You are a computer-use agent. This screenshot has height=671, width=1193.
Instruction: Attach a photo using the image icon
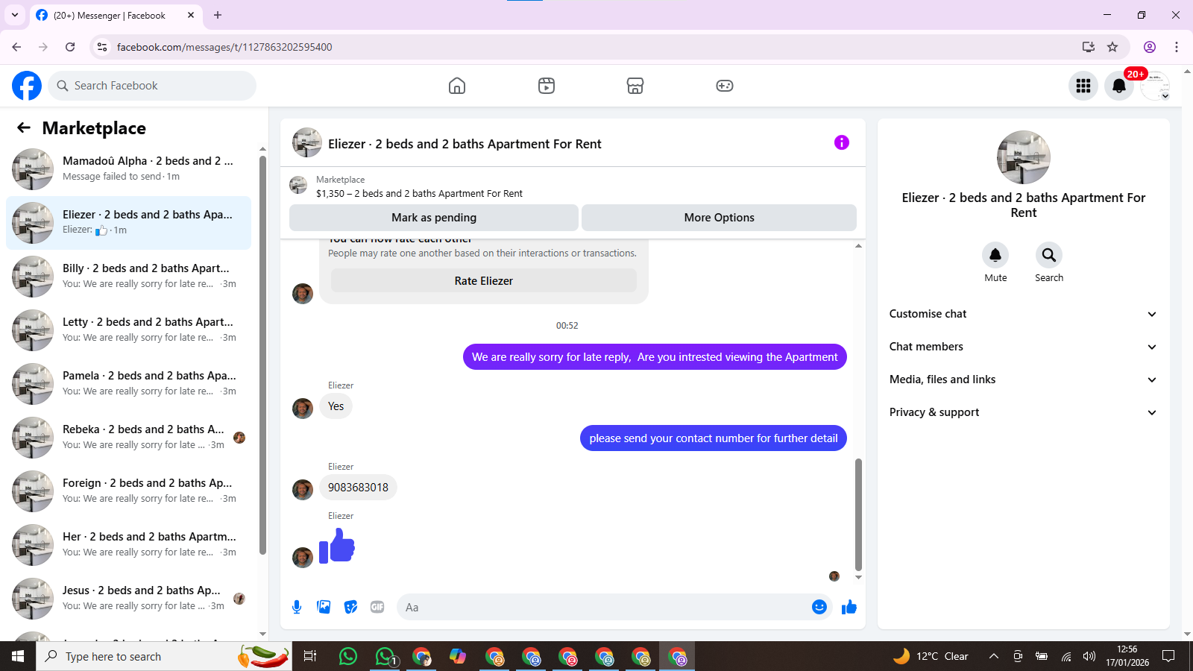click(x=324, y=607)
